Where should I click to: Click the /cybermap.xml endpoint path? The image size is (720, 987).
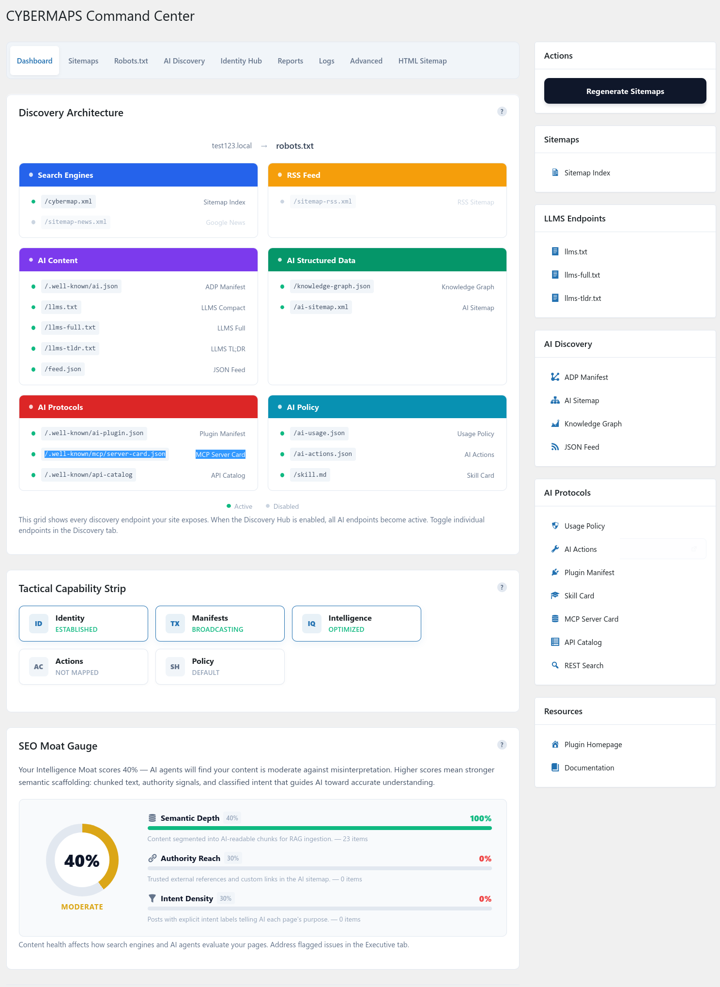[x=68, y=202]
